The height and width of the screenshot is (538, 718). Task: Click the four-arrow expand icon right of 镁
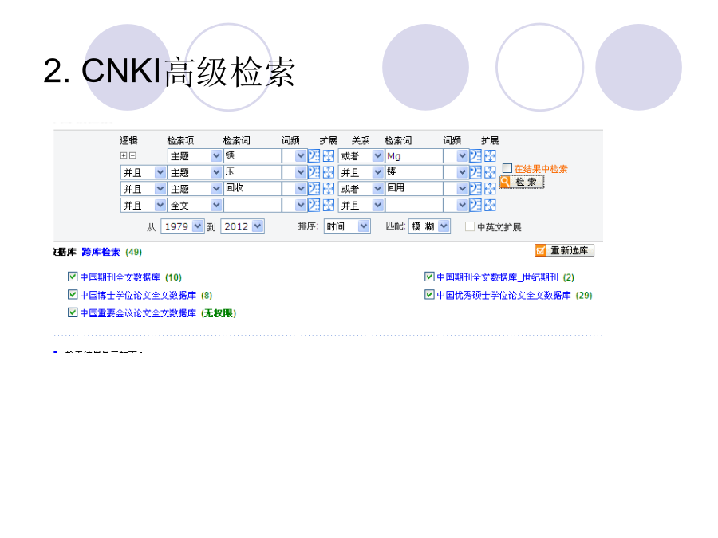click(329, 156)
